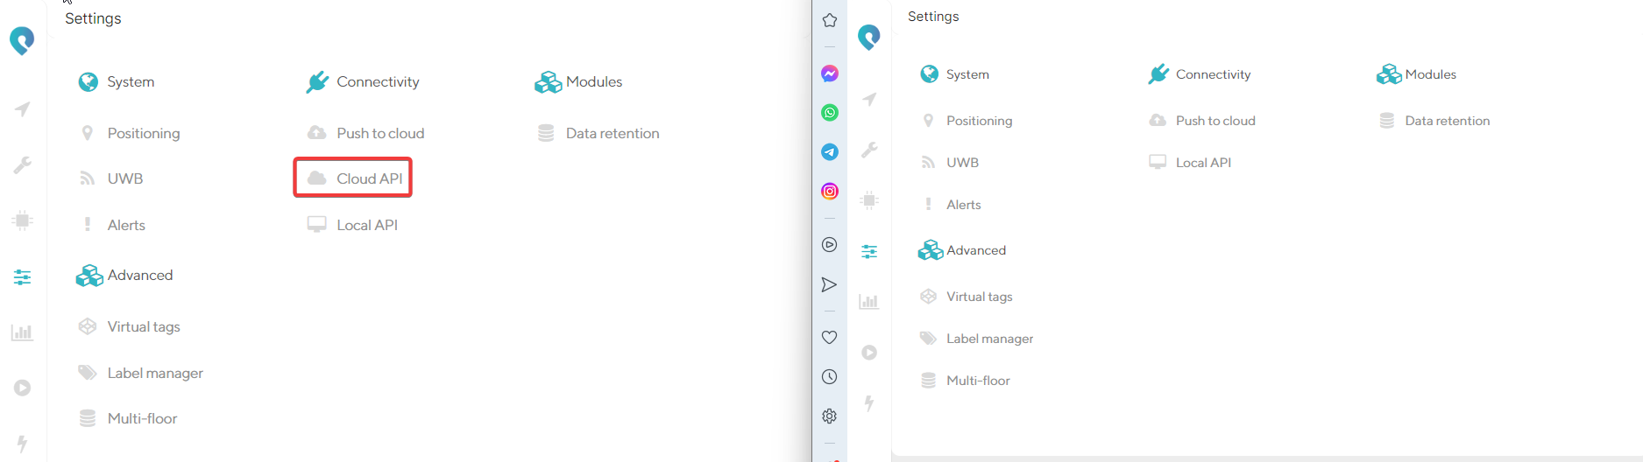The width and height of the screenshot is (1643, 462).
Task: Open Positioning in the right settings panel
Action: 979,121
